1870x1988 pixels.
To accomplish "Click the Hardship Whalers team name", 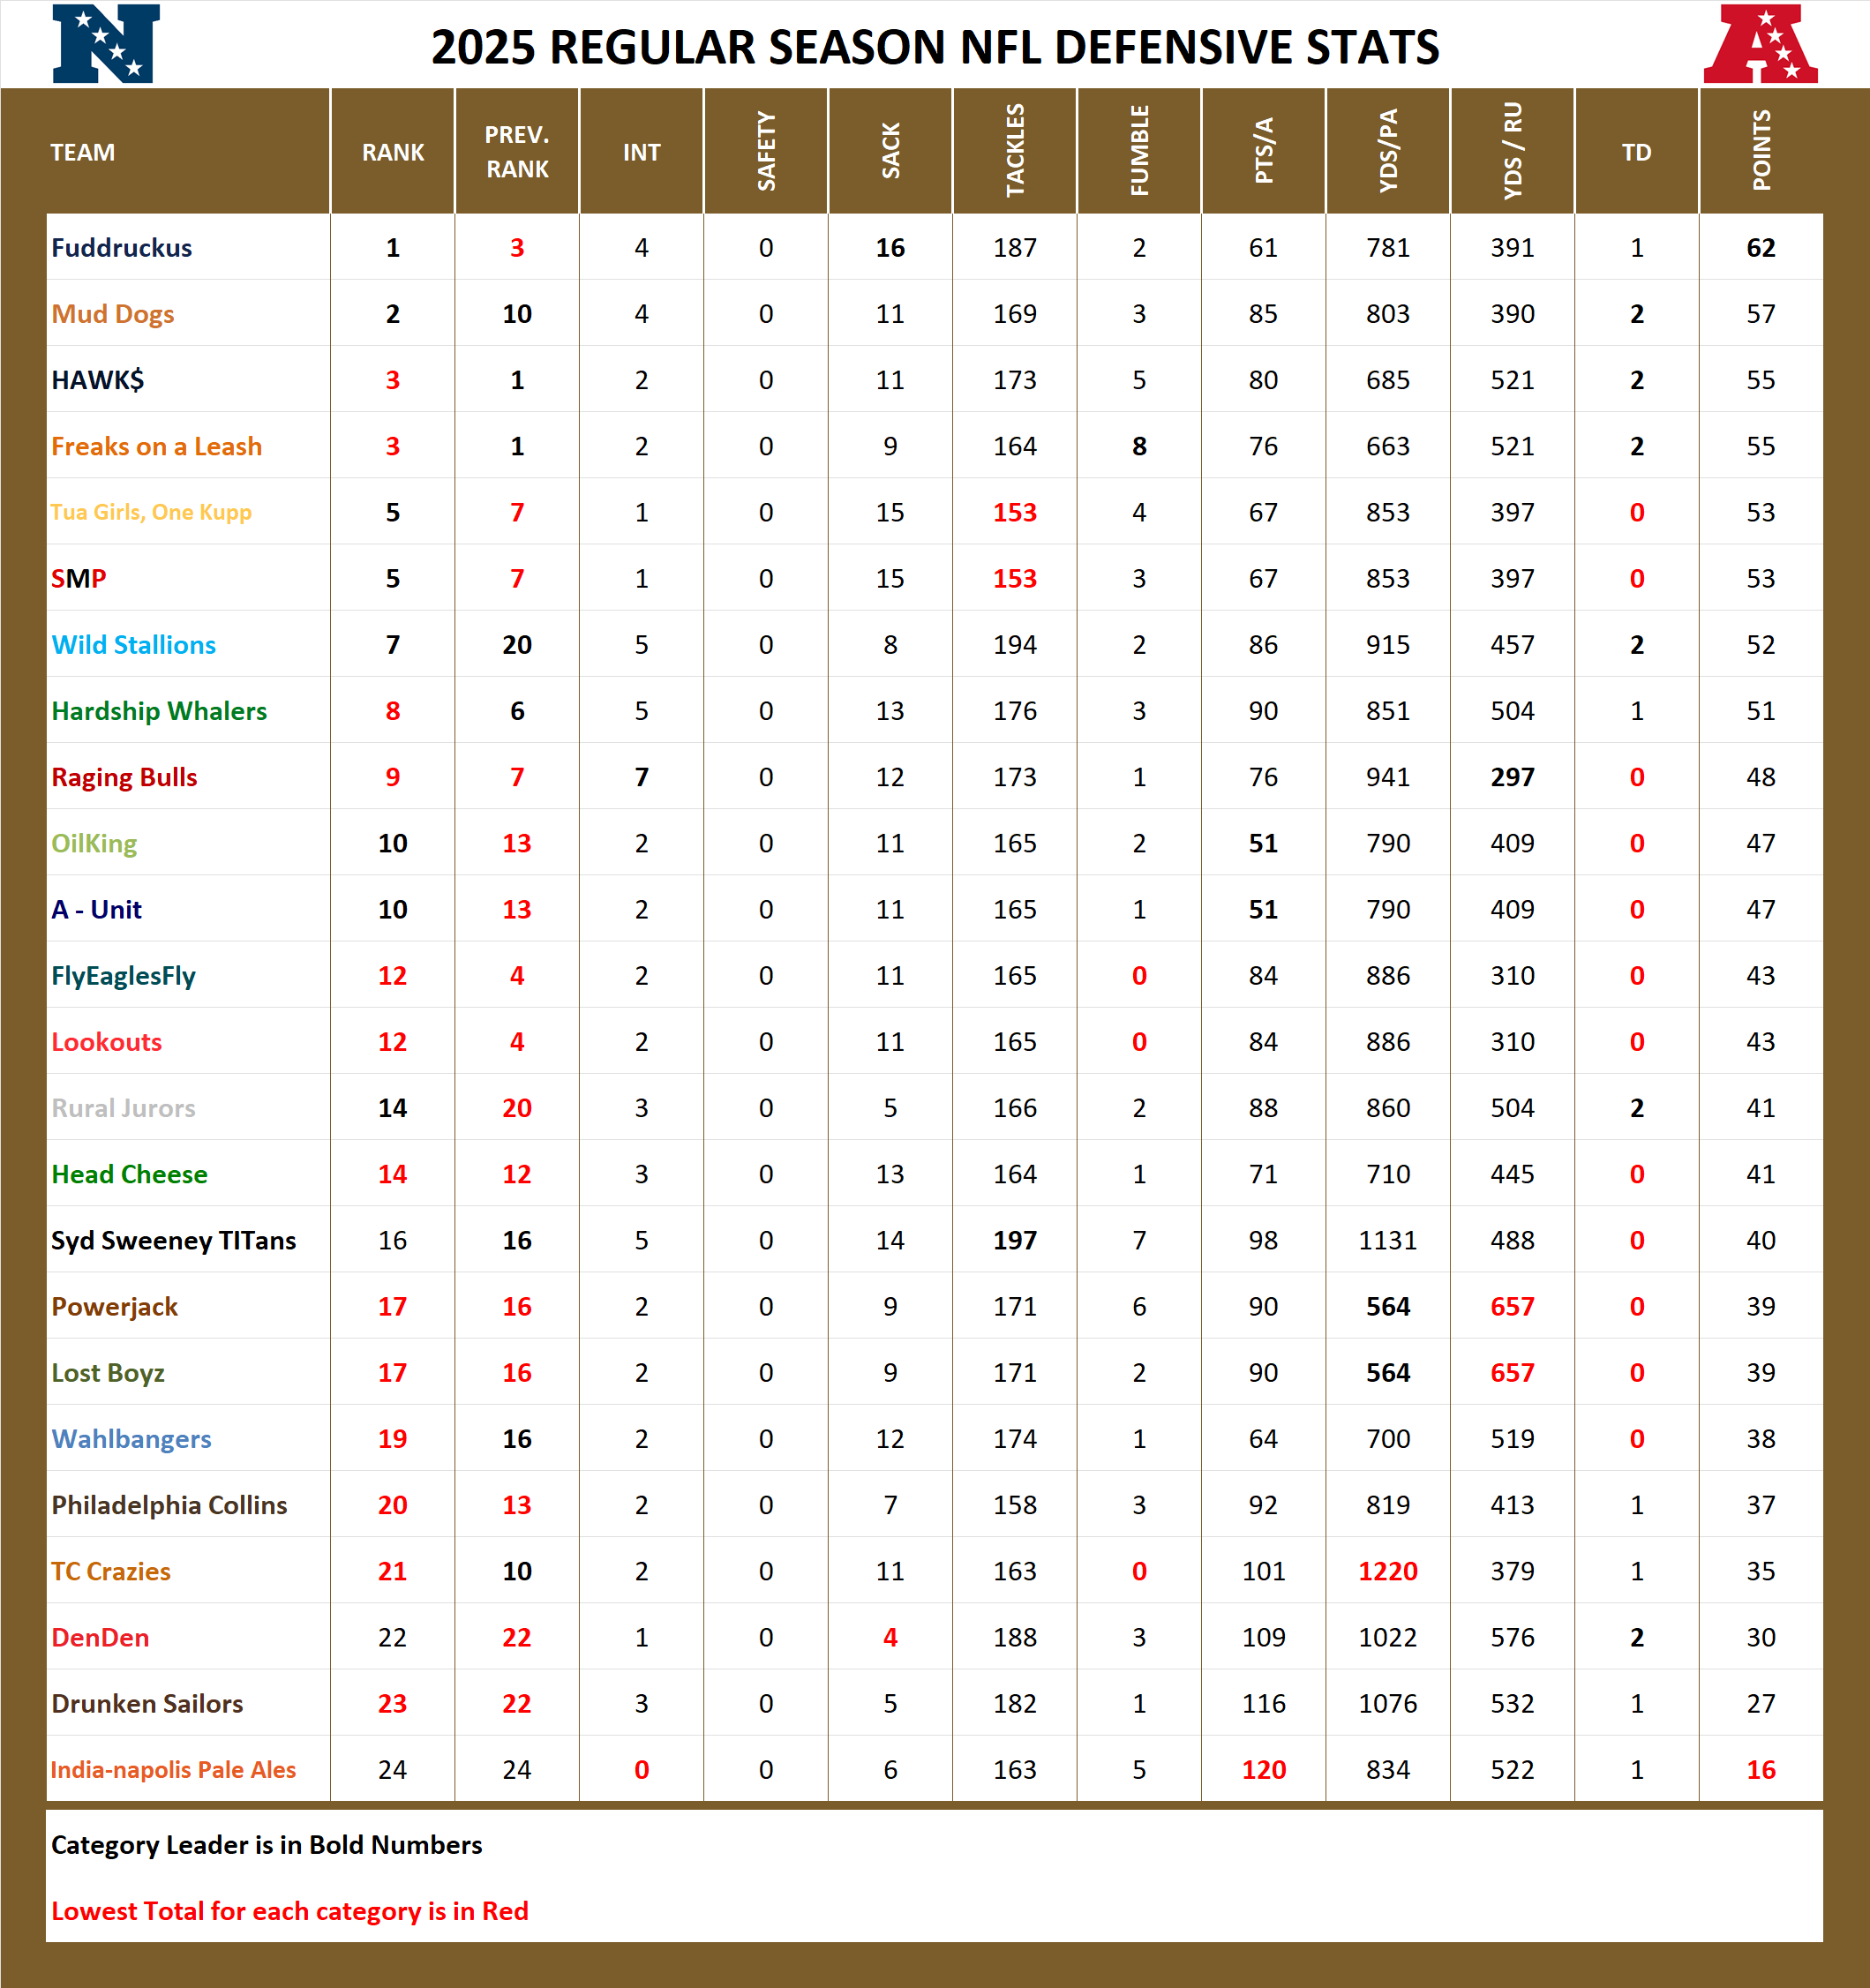I will pos(159,711).
